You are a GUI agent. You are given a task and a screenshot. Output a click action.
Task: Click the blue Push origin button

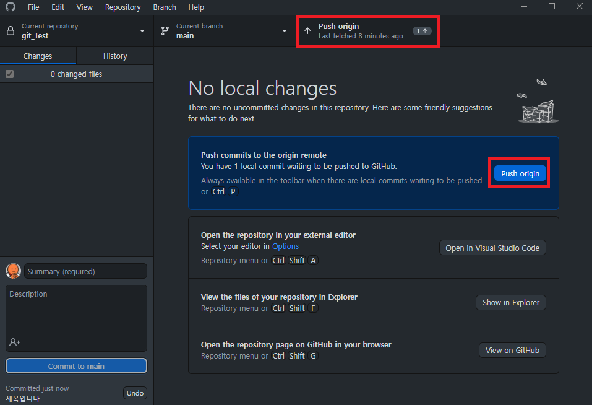(x=520, y=173)
